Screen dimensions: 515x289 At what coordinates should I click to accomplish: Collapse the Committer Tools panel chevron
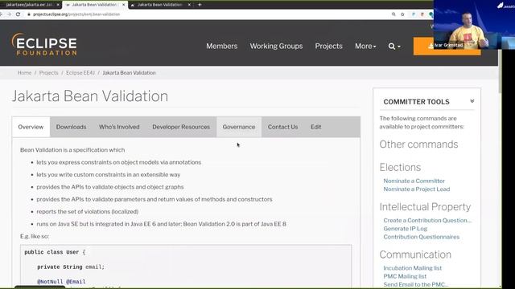472,101
